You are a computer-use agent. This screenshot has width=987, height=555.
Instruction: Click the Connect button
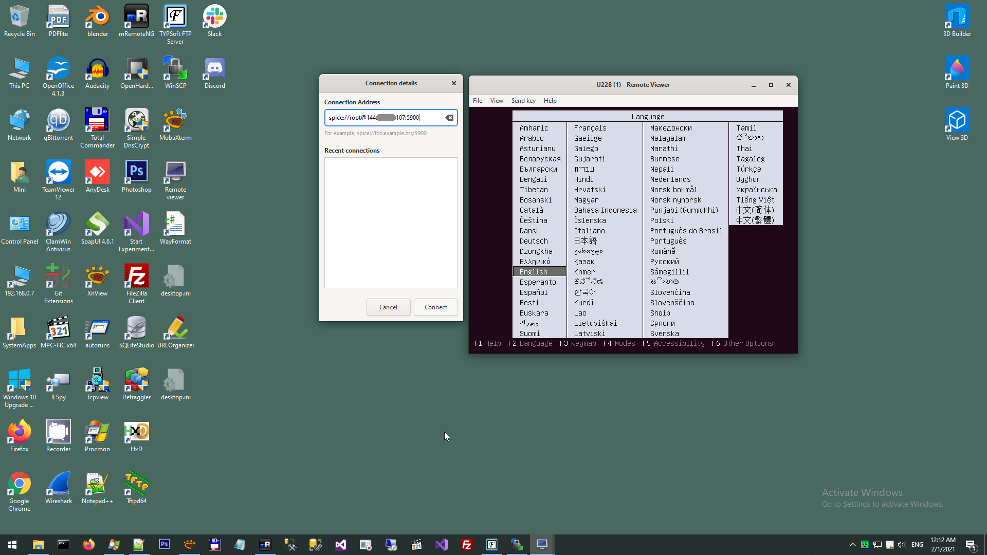coord(435,307)
